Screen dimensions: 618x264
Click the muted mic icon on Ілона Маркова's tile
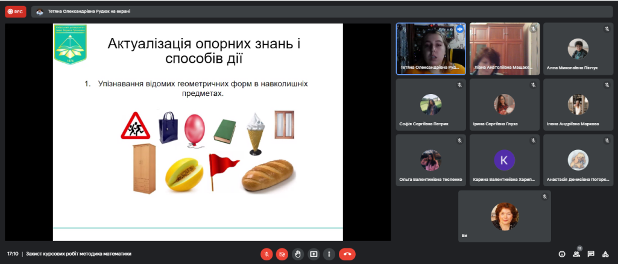point(607,85)
